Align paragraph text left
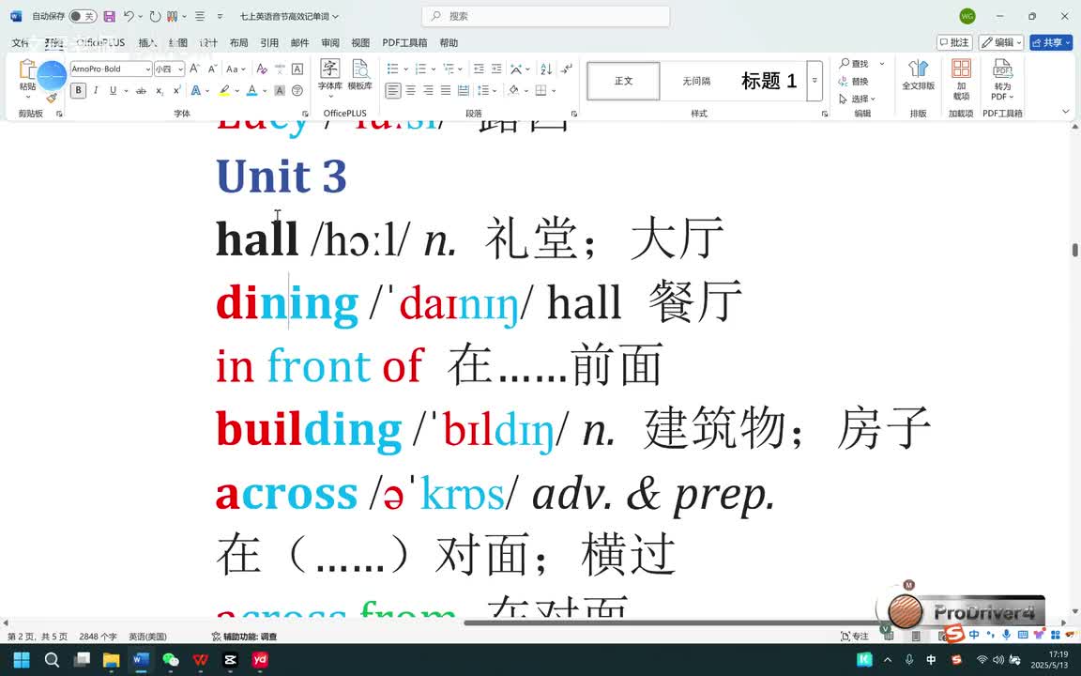This screenshot has height=676, width=1081. click(392, 90)
